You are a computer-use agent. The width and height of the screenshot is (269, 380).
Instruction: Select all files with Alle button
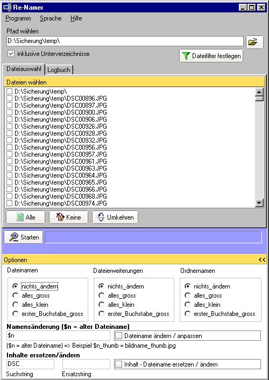coord(25,217)
